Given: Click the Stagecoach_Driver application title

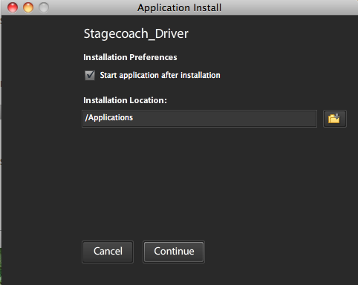Looking at the screenshot, I should (136, 34).
